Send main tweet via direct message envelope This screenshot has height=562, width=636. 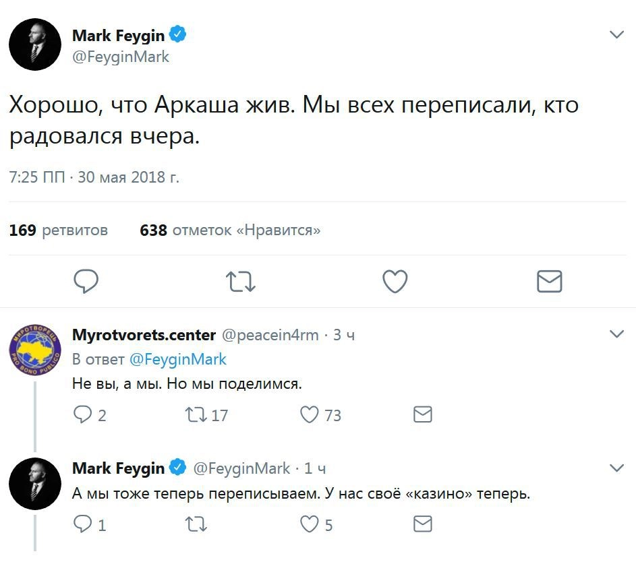[549, 281]
